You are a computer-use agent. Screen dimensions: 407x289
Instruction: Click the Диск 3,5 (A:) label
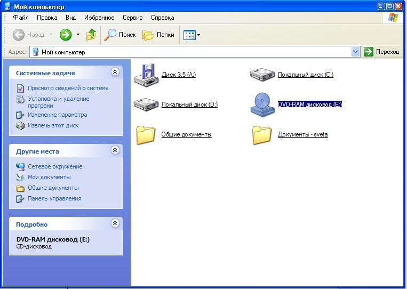click(179, 75)
